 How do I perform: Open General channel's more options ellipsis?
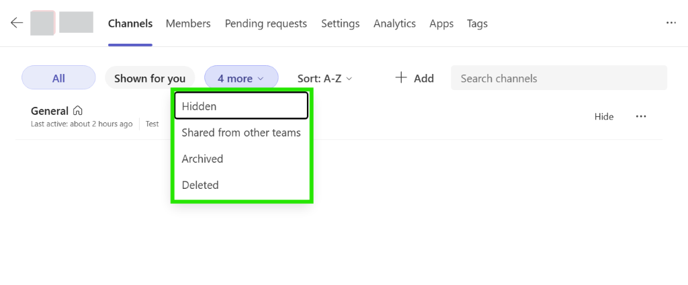click(641, 116)
